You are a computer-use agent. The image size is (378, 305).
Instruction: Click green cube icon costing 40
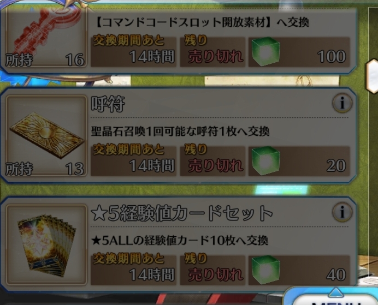click(x=266, y=270)
